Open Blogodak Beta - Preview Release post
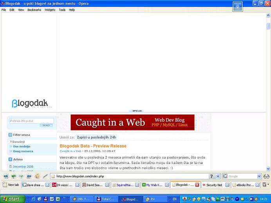271x203 pixels. (x=93, y=146)
